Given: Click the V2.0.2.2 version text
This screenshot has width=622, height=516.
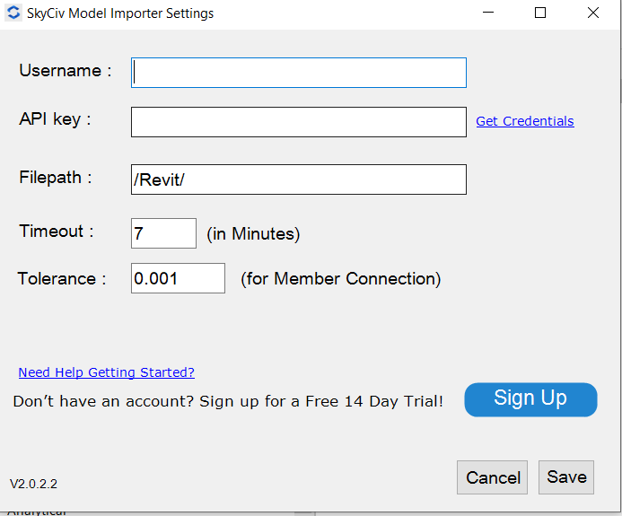Looking at the screenshot, I should tap(34, 484).
